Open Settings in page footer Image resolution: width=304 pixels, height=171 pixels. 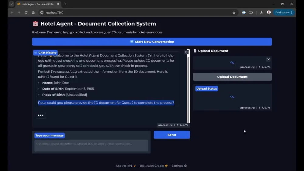[179, 166]
